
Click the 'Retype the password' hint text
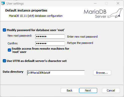pos(80,43)
